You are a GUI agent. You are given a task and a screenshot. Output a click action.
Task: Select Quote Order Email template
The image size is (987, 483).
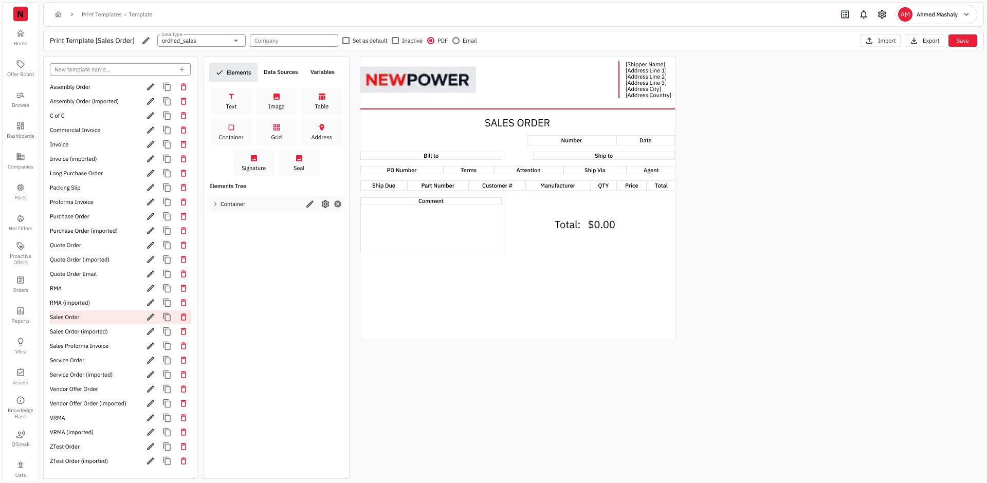point(73,274)
